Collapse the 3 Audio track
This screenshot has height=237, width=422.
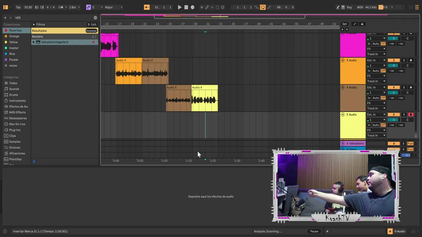343,60
